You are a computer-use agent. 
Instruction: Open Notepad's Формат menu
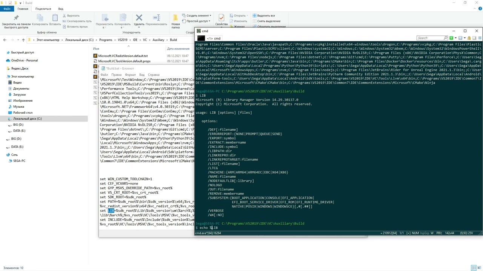pyautogui.click(x=130, y=75)
